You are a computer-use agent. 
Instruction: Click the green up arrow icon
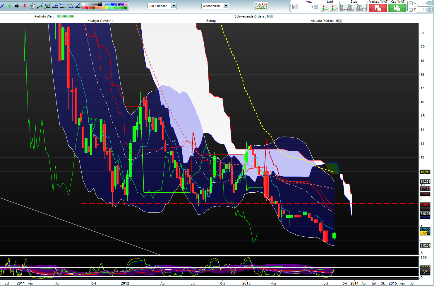pos(9,6)
